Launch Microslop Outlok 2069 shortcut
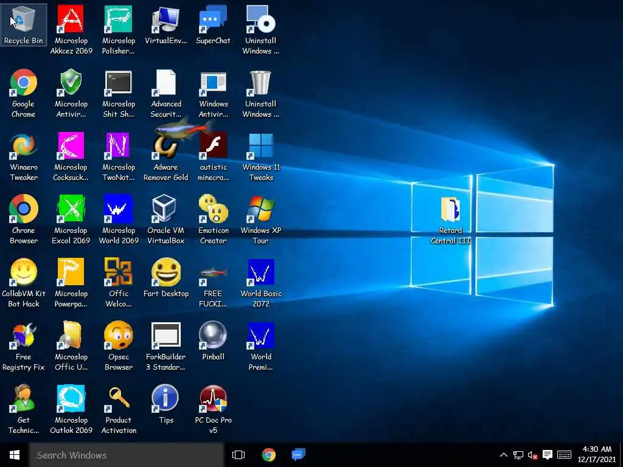The height and width of the screenshot is (467, 623). (x=71, y=409)
